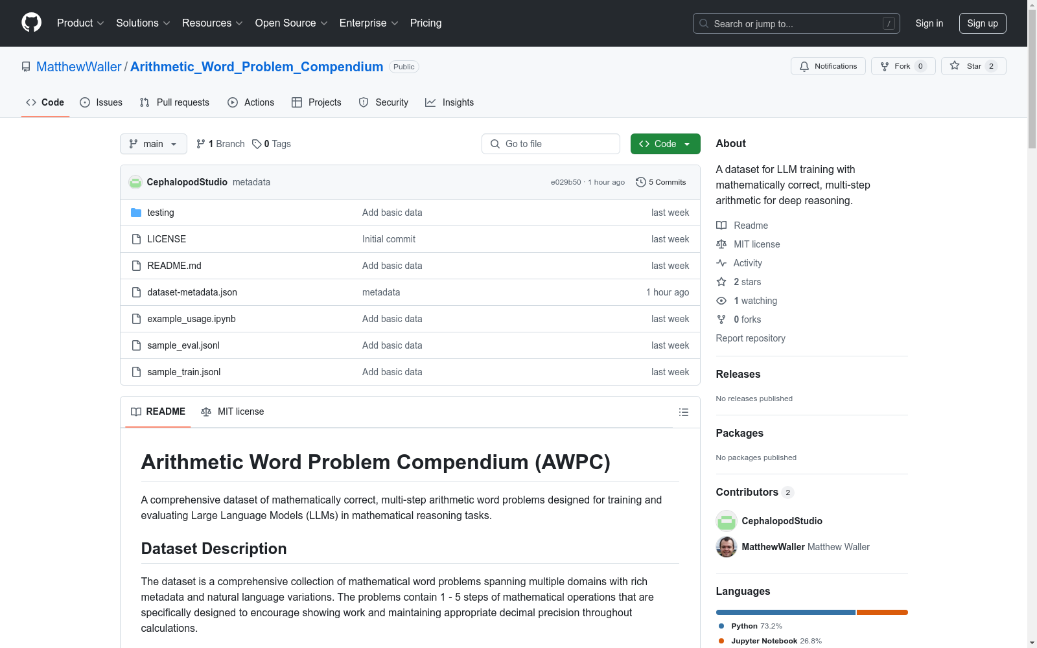
Task: Open the README outline list icon
Action: tap(683, 412)
